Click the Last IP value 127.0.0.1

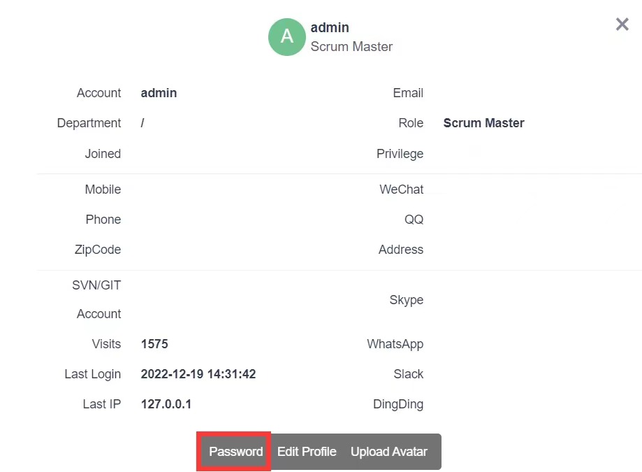(x=166, y=404)
